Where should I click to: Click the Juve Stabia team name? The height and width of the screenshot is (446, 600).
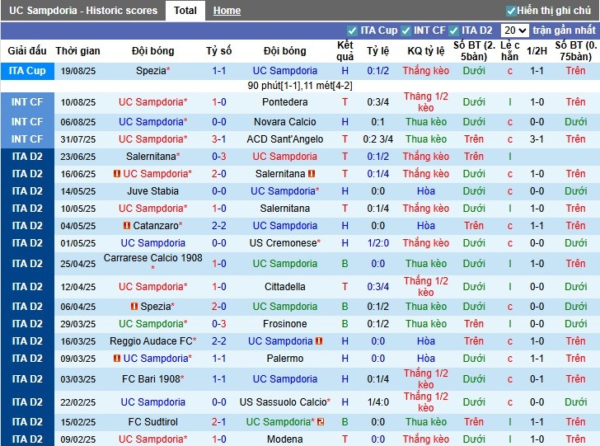click(152, 191)
